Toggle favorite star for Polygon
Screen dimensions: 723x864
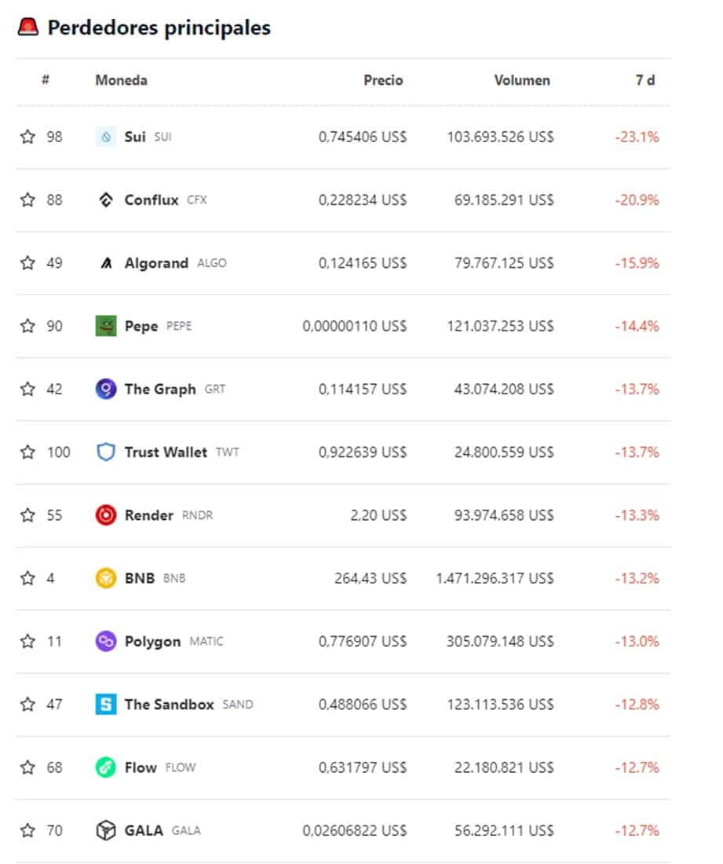27,641
